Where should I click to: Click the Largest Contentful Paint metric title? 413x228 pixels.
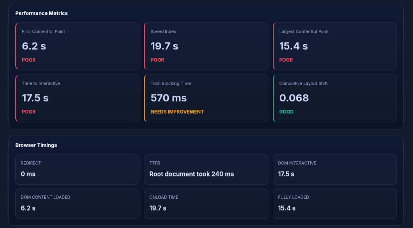[x=304, y=32]
